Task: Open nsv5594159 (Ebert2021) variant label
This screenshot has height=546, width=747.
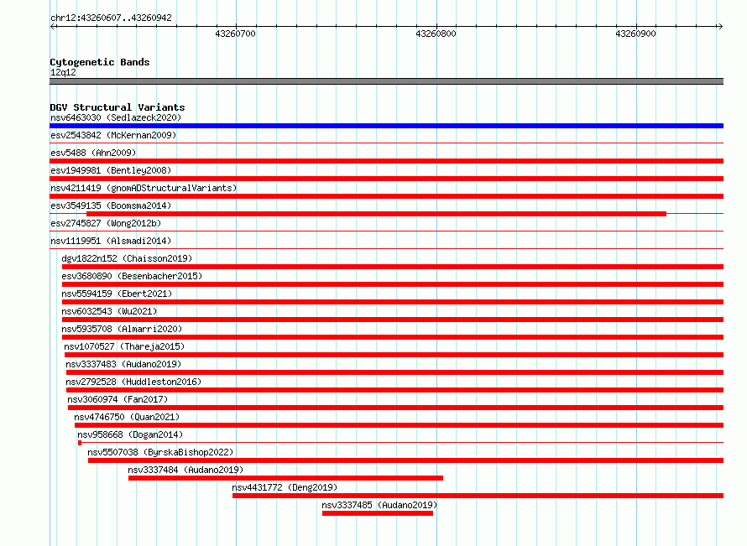Action: [x=117, y=294]
